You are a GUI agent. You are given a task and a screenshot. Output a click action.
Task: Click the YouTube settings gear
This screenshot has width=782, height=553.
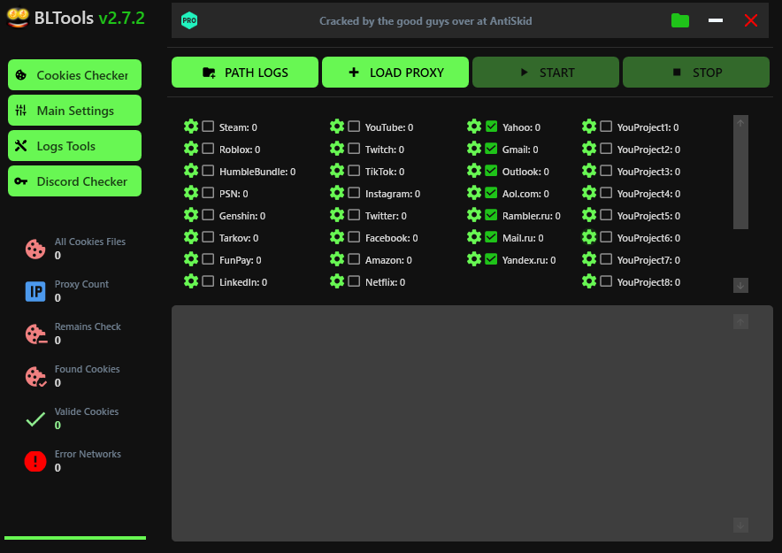pos(337,127)
